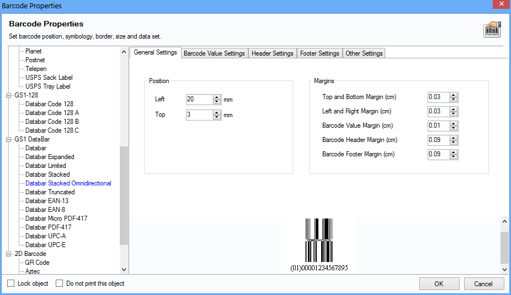
Task: Select QR Code symbology
Action: coord(37,263)
